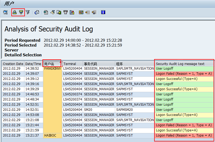Click the Terminal column header
This screenshot has width=215, height=142.
click(x=70, y=64)
